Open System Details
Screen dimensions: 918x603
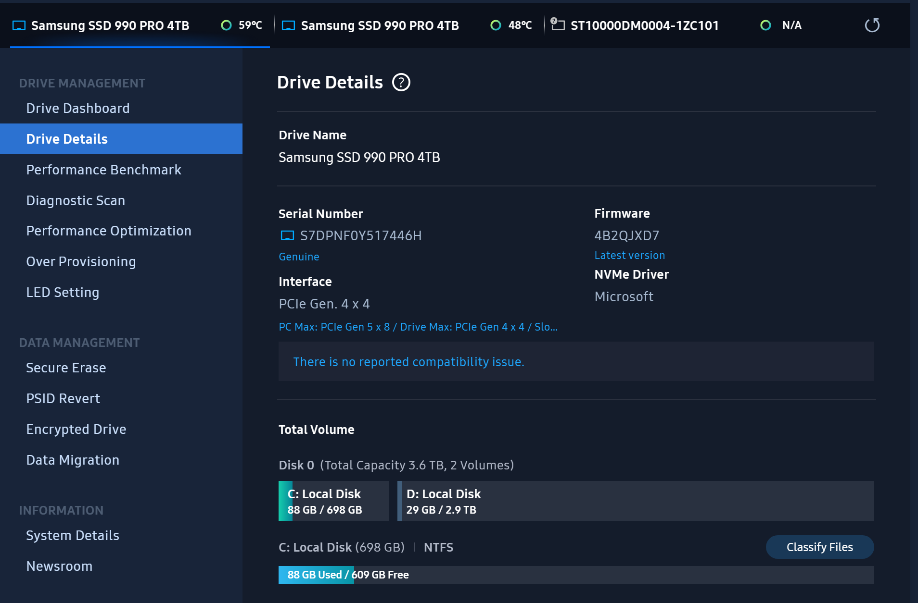click(121, 535)
